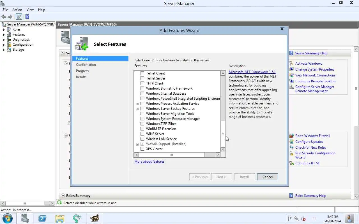Check the WINS Server feature
The height and width of the screenshot is (224, 359).
tap(142, 134)
